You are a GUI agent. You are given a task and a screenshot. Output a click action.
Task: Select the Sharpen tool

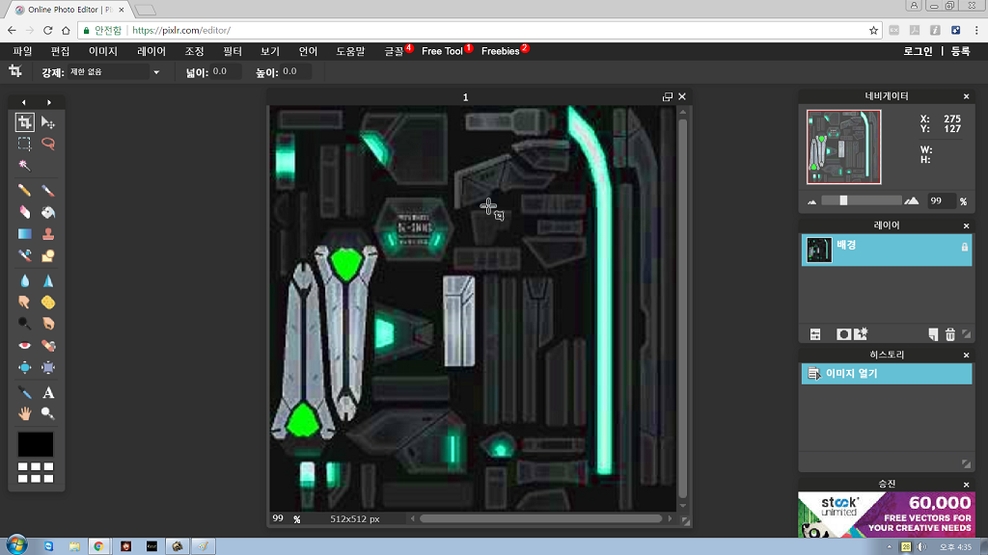click(x=48, y=280)
